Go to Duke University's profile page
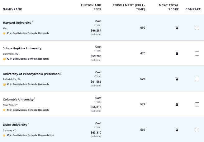 (x=15, y=125)
